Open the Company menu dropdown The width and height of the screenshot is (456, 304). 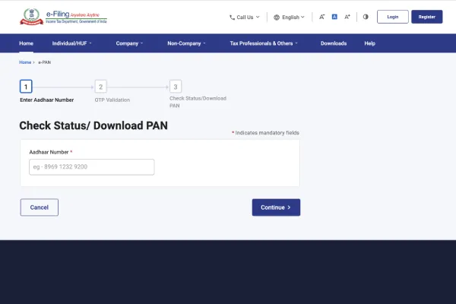[129, 43]
